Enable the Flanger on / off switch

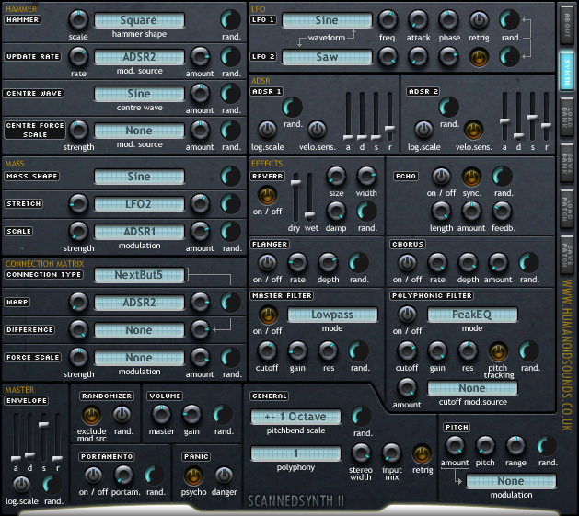[267, 263]
